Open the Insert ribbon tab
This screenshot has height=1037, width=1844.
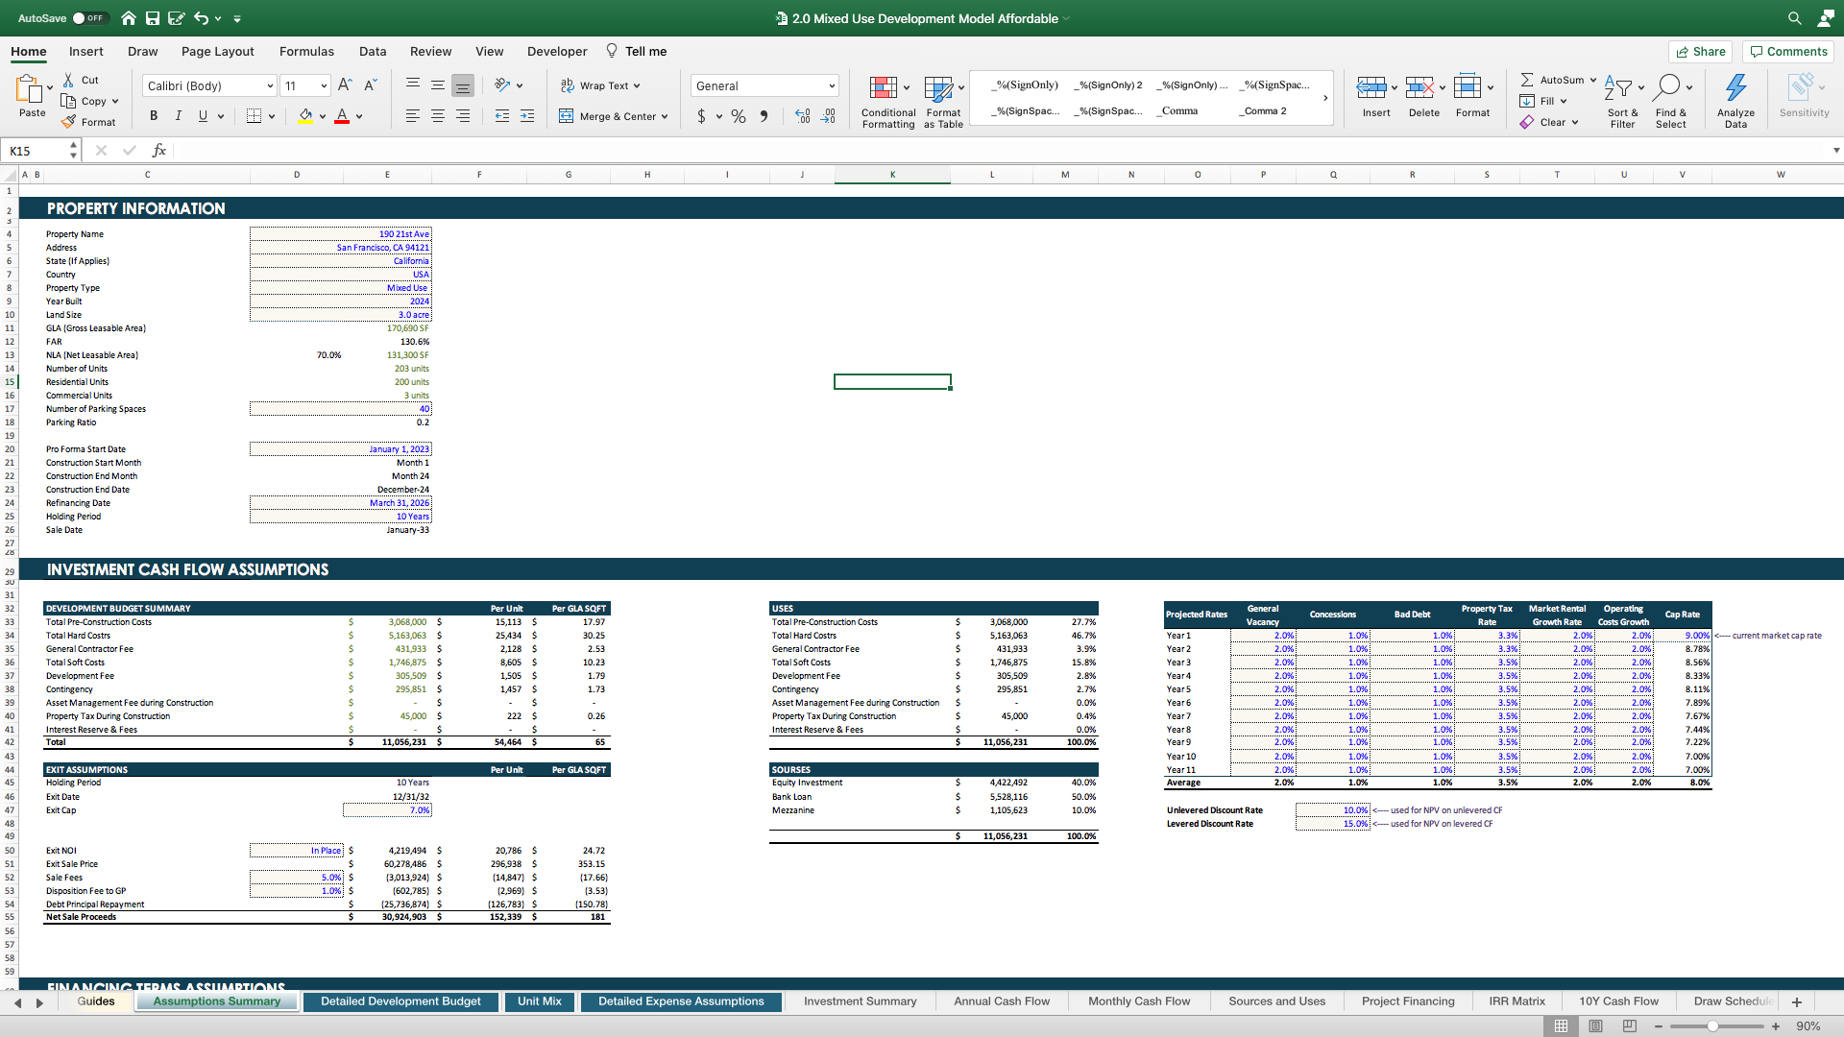point(85,51)
